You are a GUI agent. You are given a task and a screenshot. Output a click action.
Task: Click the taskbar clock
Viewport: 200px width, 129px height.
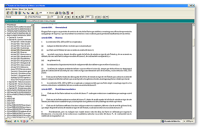point(190,121)
